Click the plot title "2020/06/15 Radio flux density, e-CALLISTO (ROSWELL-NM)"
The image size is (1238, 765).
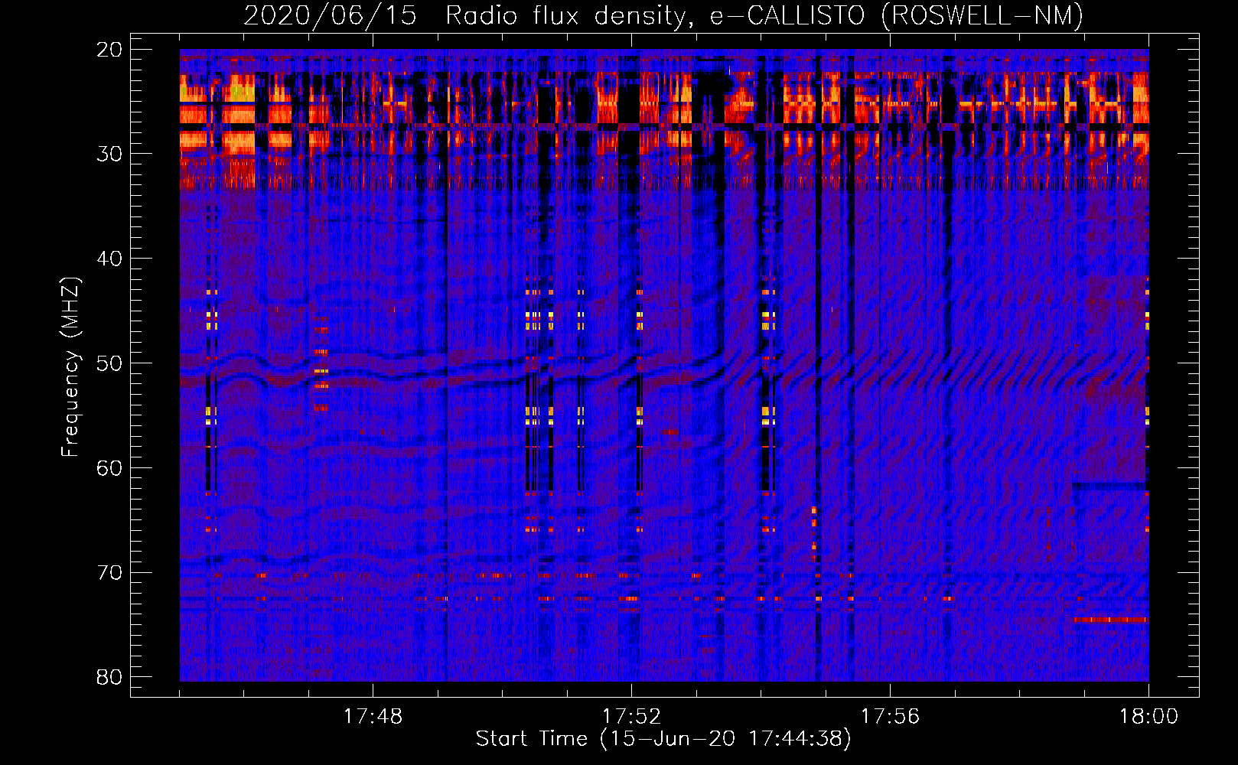[x=663, y=15]
